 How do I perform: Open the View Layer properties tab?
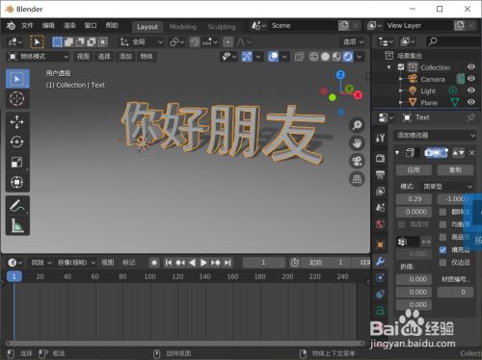coord(380,192)
